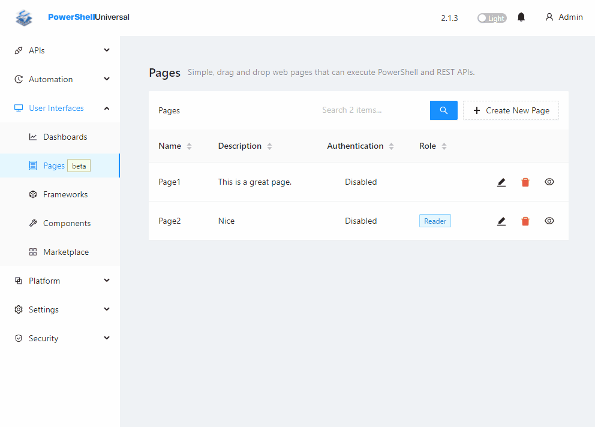The image size is (595, 427).
Task: Open the notifications bell
Action: pyautogui.click(x=521, y=17)
